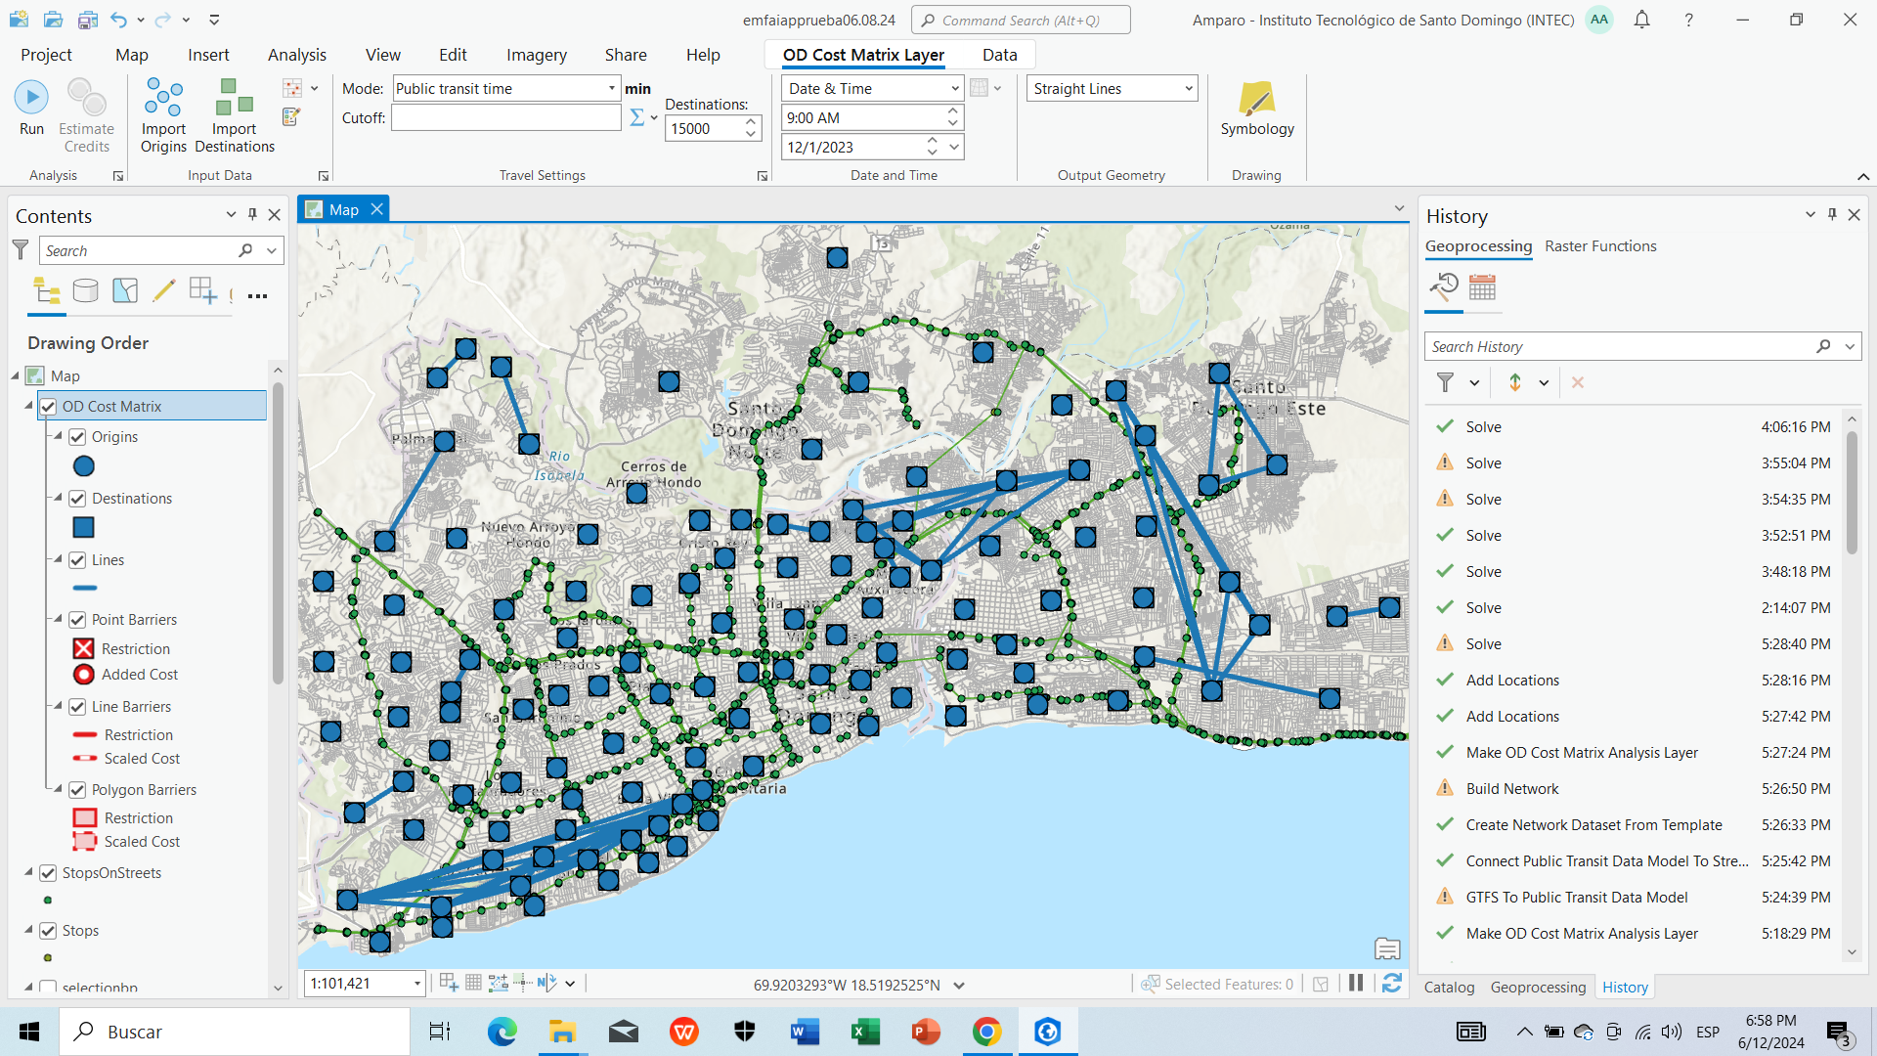Image resolution: width=1877 pixels, height=1056 pixels.
Task: Toggle visibility of the Polygon Barriers sublayer
Action: pyautogui.click(x=77, y=789)
